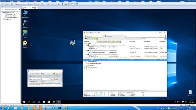This screenshot has width=196, height=110.
Task: Collapse the Scheduled Tasks node
Action: [x=84, y=62]
